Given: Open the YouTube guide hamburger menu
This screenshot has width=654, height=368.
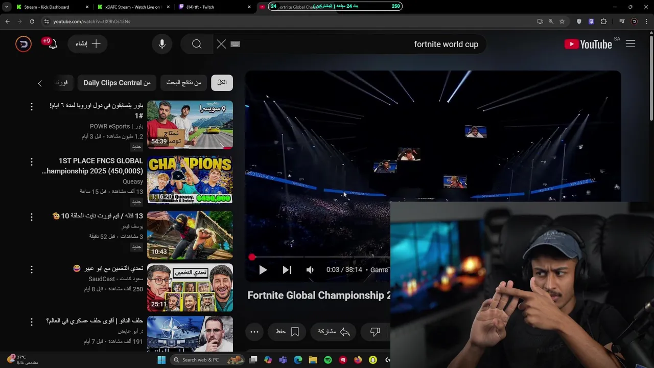Looking at the screenshot, I should click(x=630, y=44).
